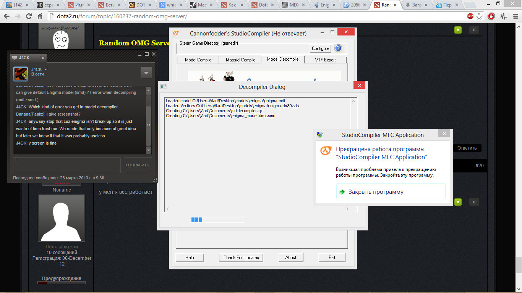Viewport: 522px width, 293px height.
Task: Click the vote count '0' at page top
Action: point(474,30)
